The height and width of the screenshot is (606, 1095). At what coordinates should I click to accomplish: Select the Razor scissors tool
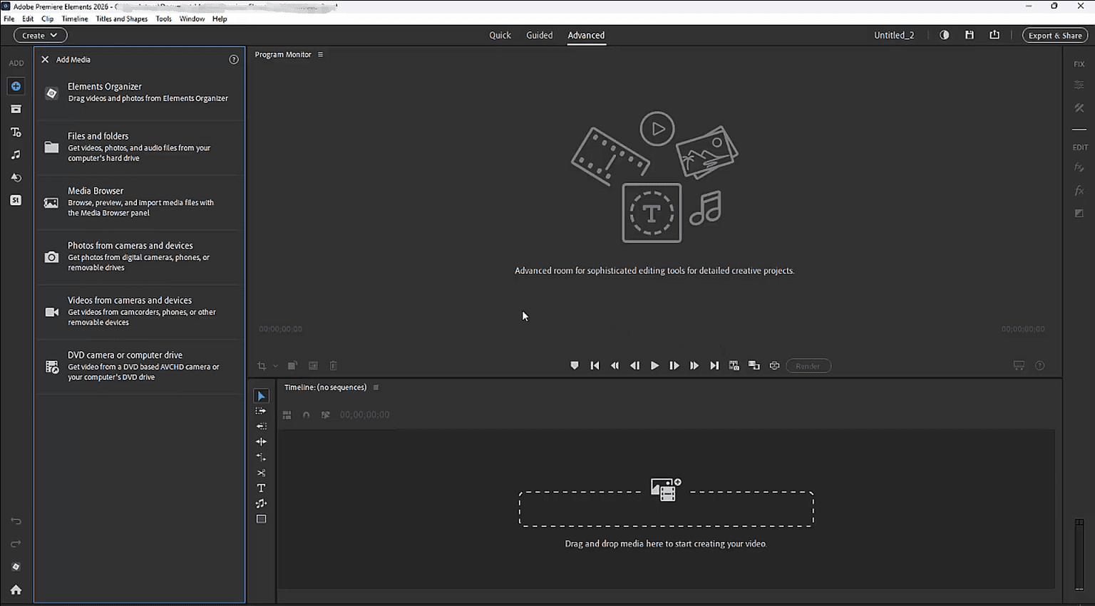click(x=261, y=473)
